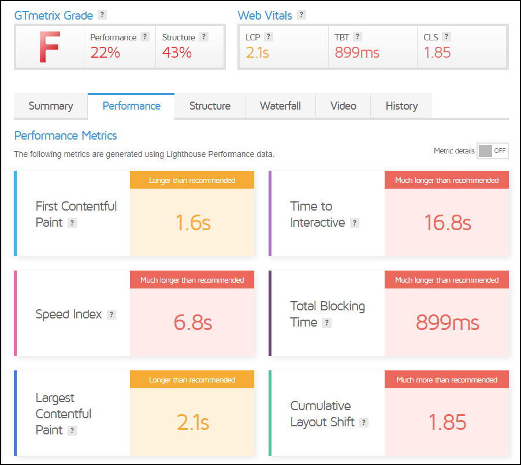Toggle the Metric details switch on
This screenshot has height=465, width=521.
(x=493, y=151)
